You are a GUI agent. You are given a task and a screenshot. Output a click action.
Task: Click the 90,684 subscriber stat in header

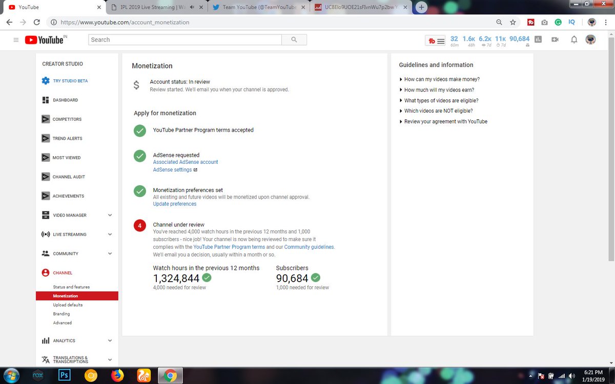[519, 39]
